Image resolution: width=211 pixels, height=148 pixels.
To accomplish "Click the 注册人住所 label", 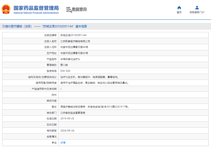I will click(x=50, y=47).
